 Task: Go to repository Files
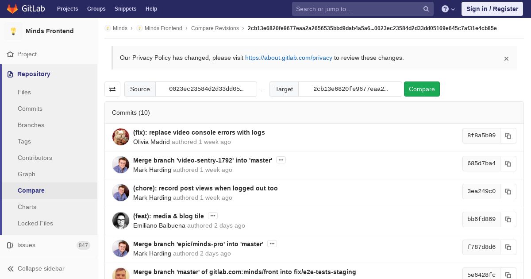[24, 92]
